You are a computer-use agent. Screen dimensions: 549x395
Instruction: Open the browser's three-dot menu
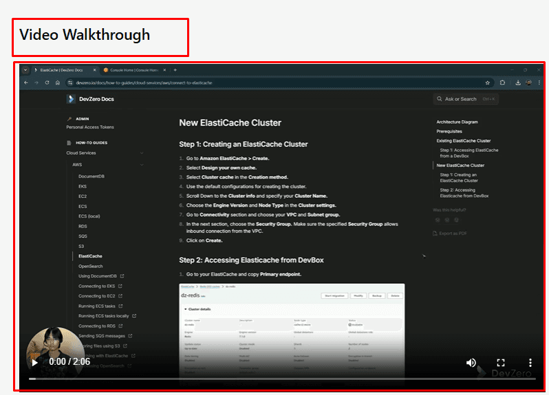coord(539,83)
